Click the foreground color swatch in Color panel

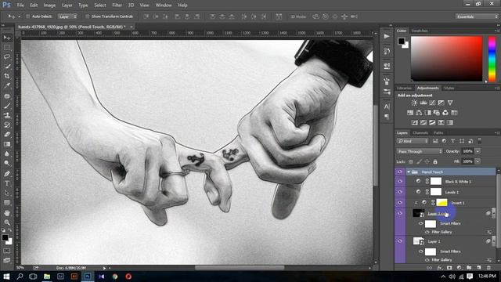401,41
